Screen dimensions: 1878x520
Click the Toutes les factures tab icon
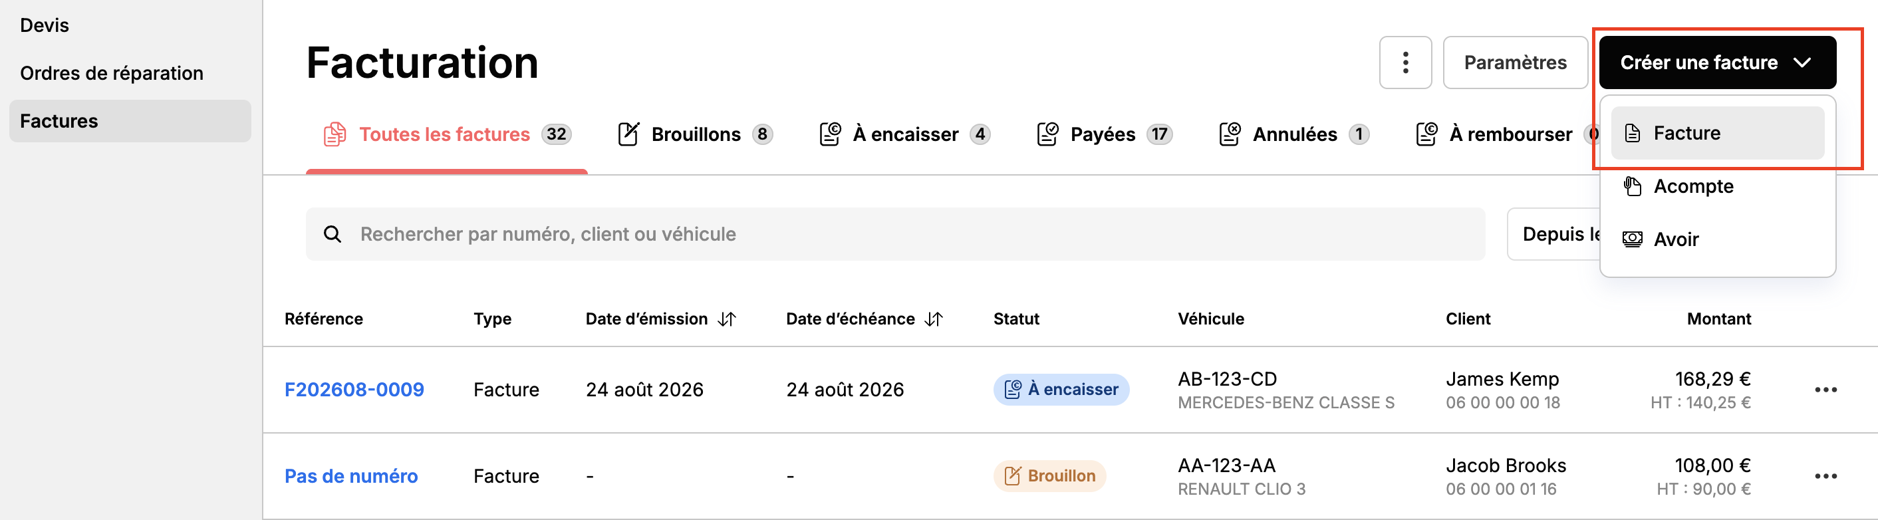click(335, 134)
